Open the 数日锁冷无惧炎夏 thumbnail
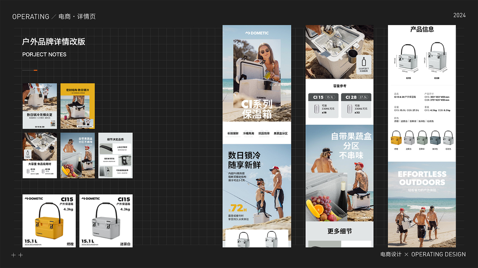Image resolution: width=478 pixels, height=268 pixels. [39, 106]
